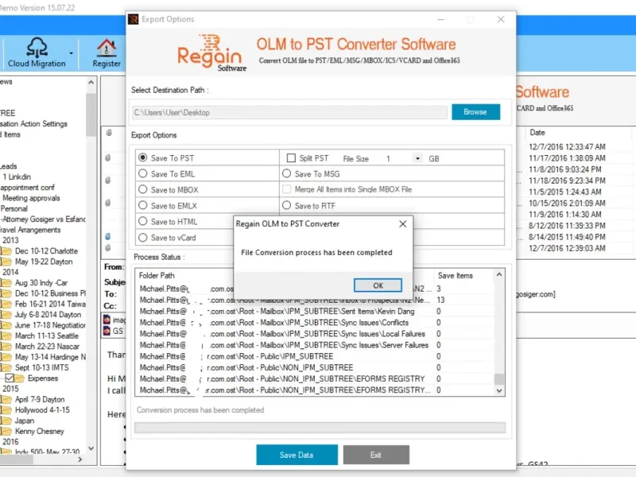Select the Japan folder
The image size is (636, 477).
25,421
